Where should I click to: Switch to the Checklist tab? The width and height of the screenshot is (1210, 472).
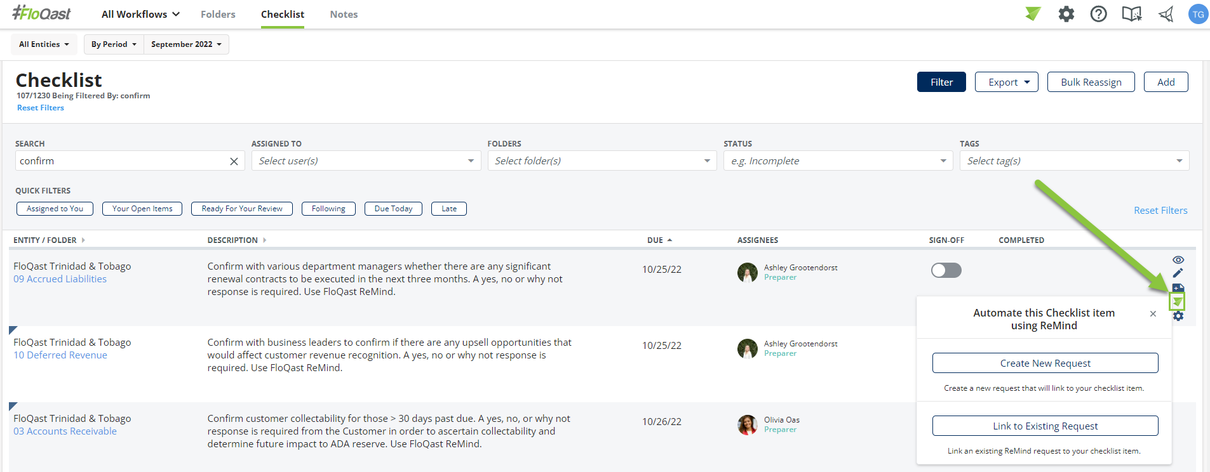pos(283,14)
